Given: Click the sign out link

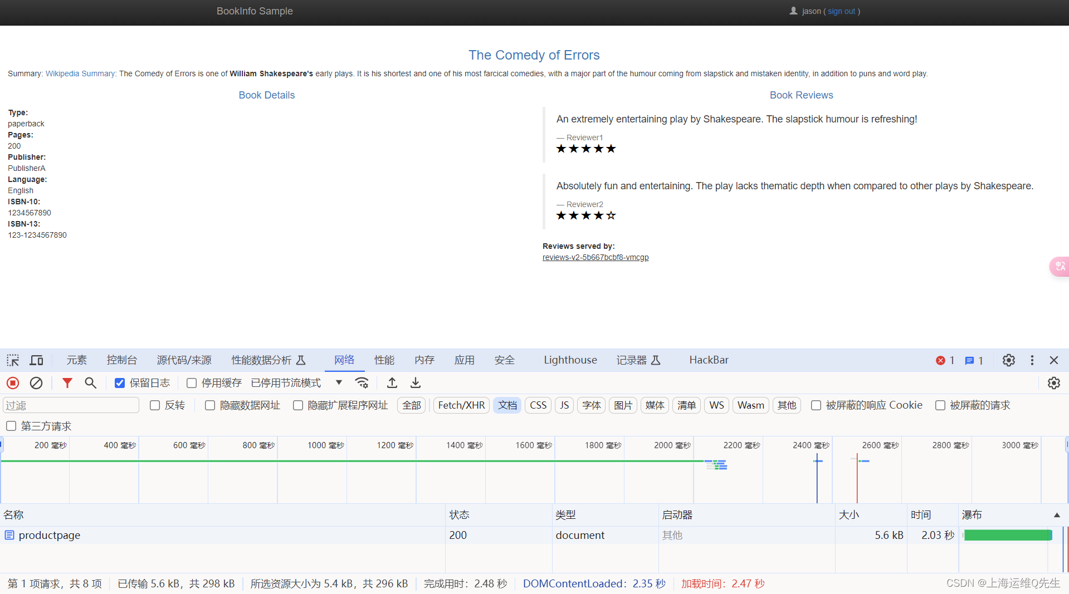Looking at the screenshot, I should (x=841, y=11).
